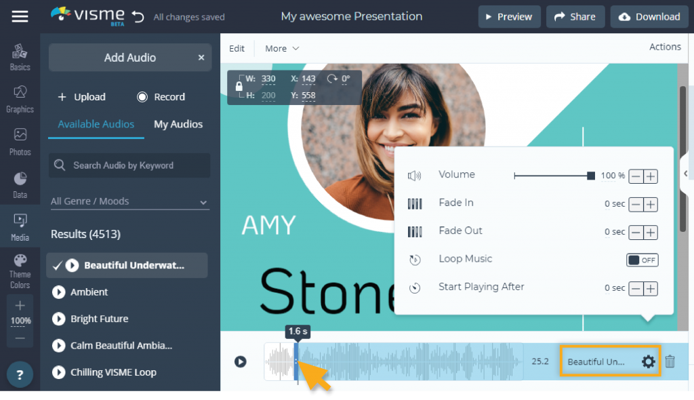Toggle the size aspect ratio lock

click(x=239, y=87)
